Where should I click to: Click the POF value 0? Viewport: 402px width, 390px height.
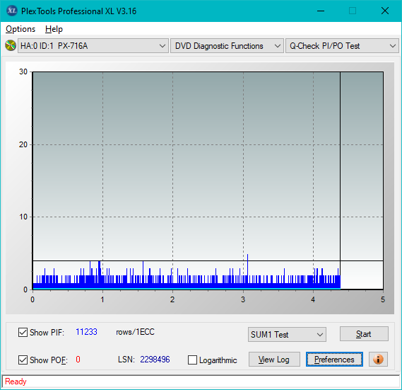tap(78, 359)
